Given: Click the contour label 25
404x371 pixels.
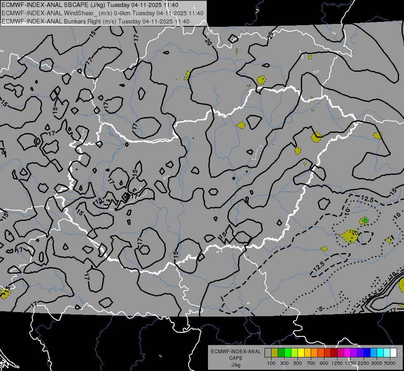Looking at the screenshot, I should click(271, 35).
